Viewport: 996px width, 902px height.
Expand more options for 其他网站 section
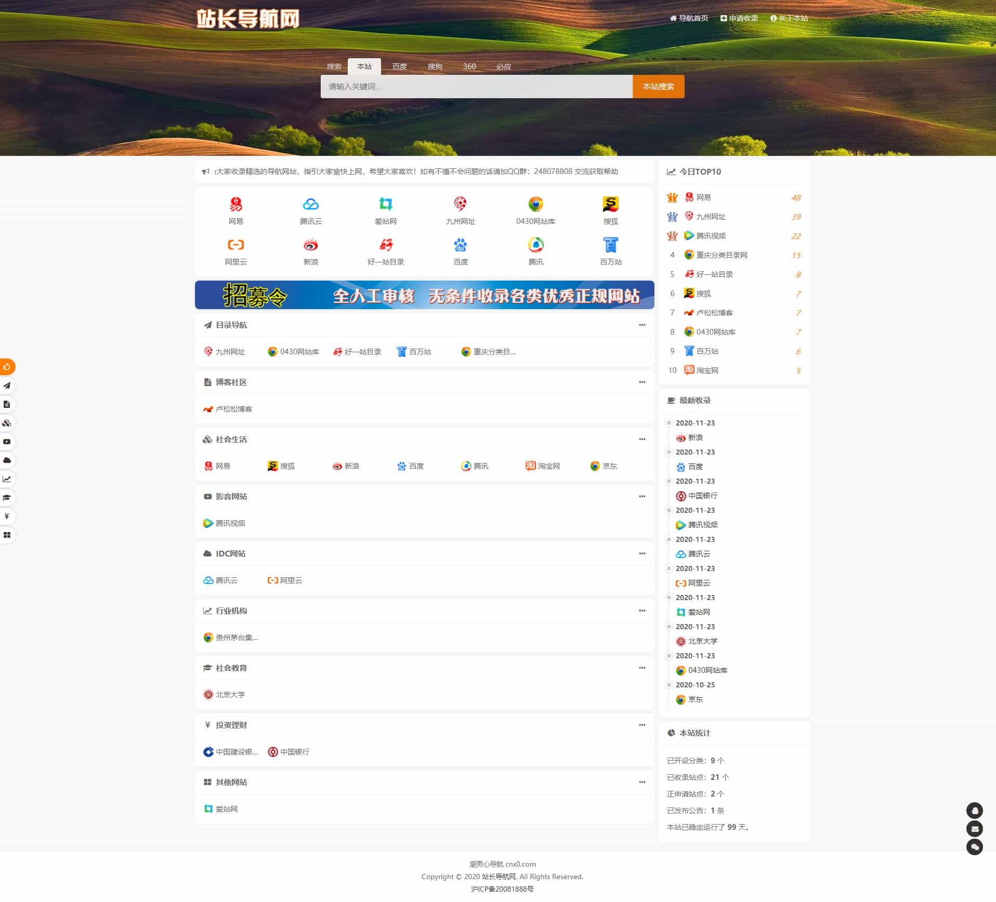click(642, 782)
